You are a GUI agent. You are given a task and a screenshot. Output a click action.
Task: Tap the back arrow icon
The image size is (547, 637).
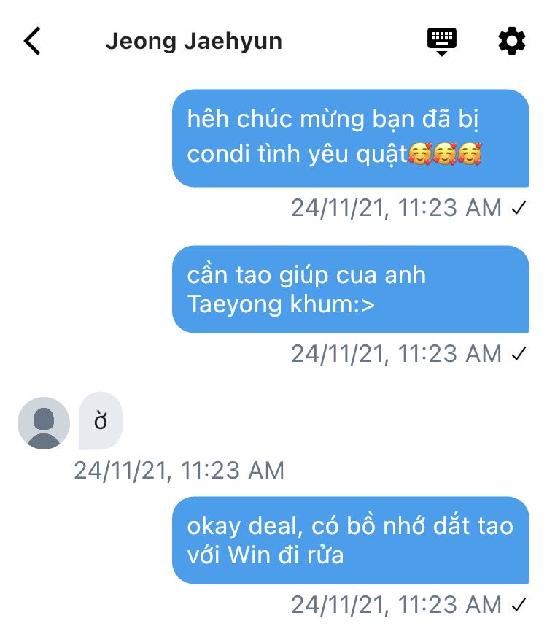point(32,41)
